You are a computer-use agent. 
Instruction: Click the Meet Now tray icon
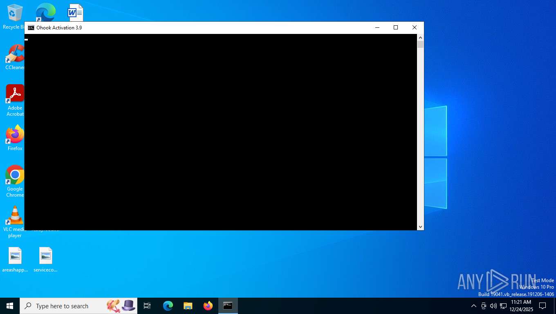click(484, 306)
